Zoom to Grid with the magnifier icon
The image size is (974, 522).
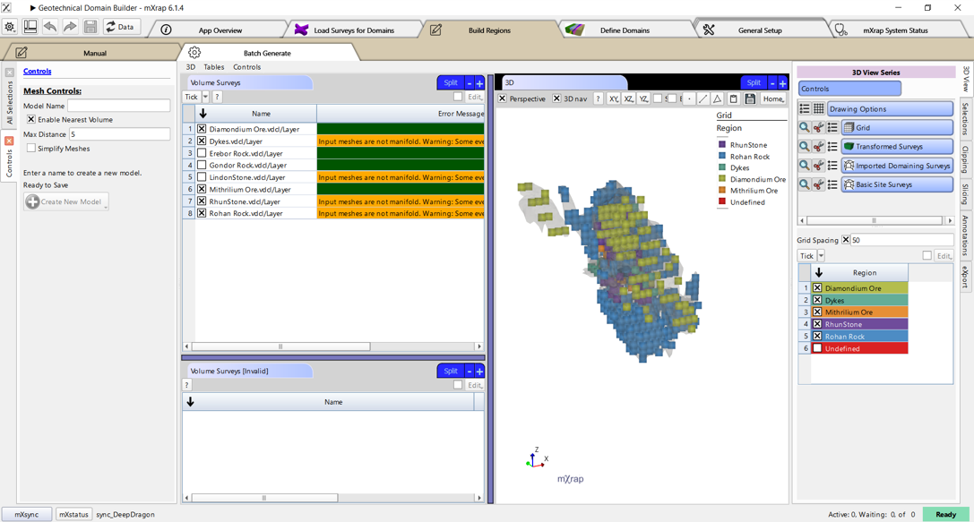[804, 128]
